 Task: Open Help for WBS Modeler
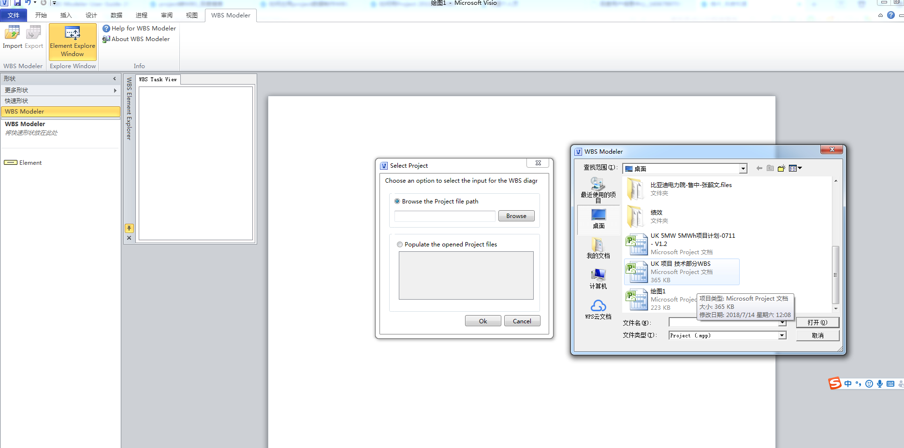point(139,29)
